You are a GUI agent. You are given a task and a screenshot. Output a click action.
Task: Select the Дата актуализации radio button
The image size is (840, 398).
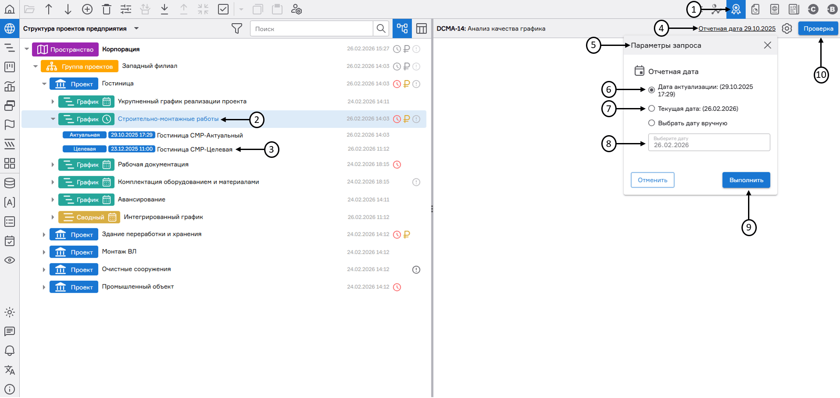click(652, 90)
